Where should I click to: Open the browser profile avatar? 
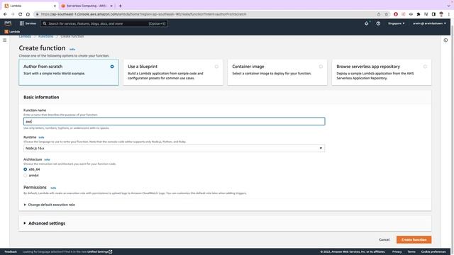click(x=441, y=14)
